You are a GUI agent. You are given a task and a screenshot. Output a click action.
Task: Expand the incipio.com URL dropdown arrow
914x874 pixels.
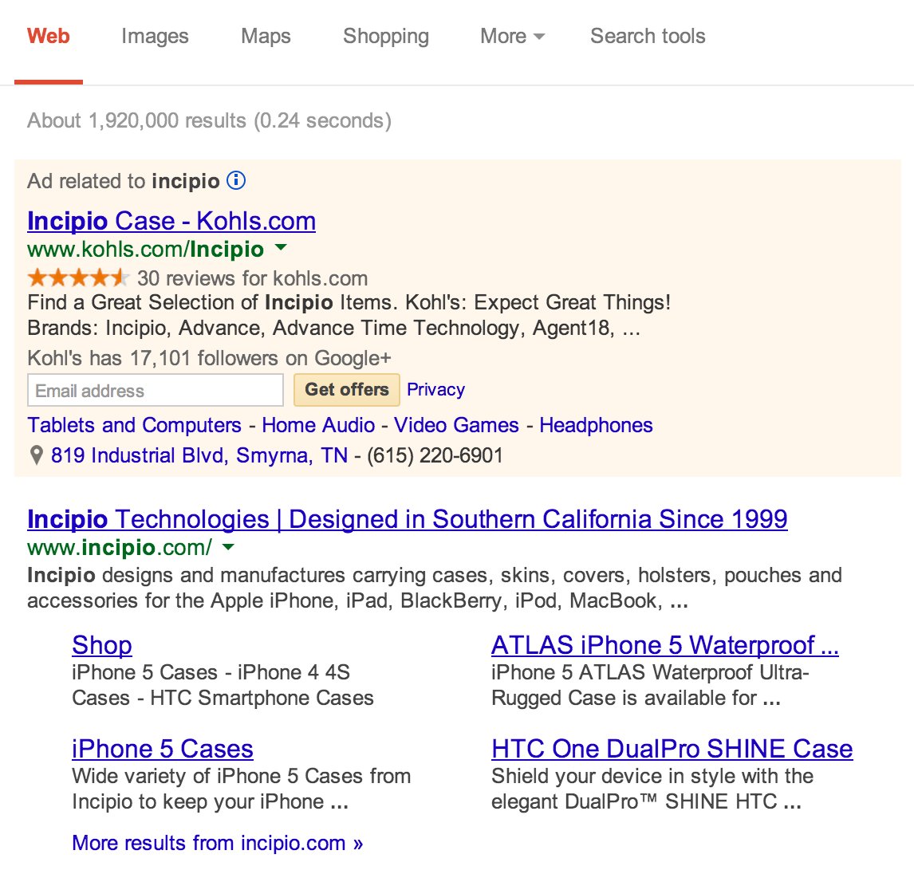pyautogui.click(x=228, y=546)
